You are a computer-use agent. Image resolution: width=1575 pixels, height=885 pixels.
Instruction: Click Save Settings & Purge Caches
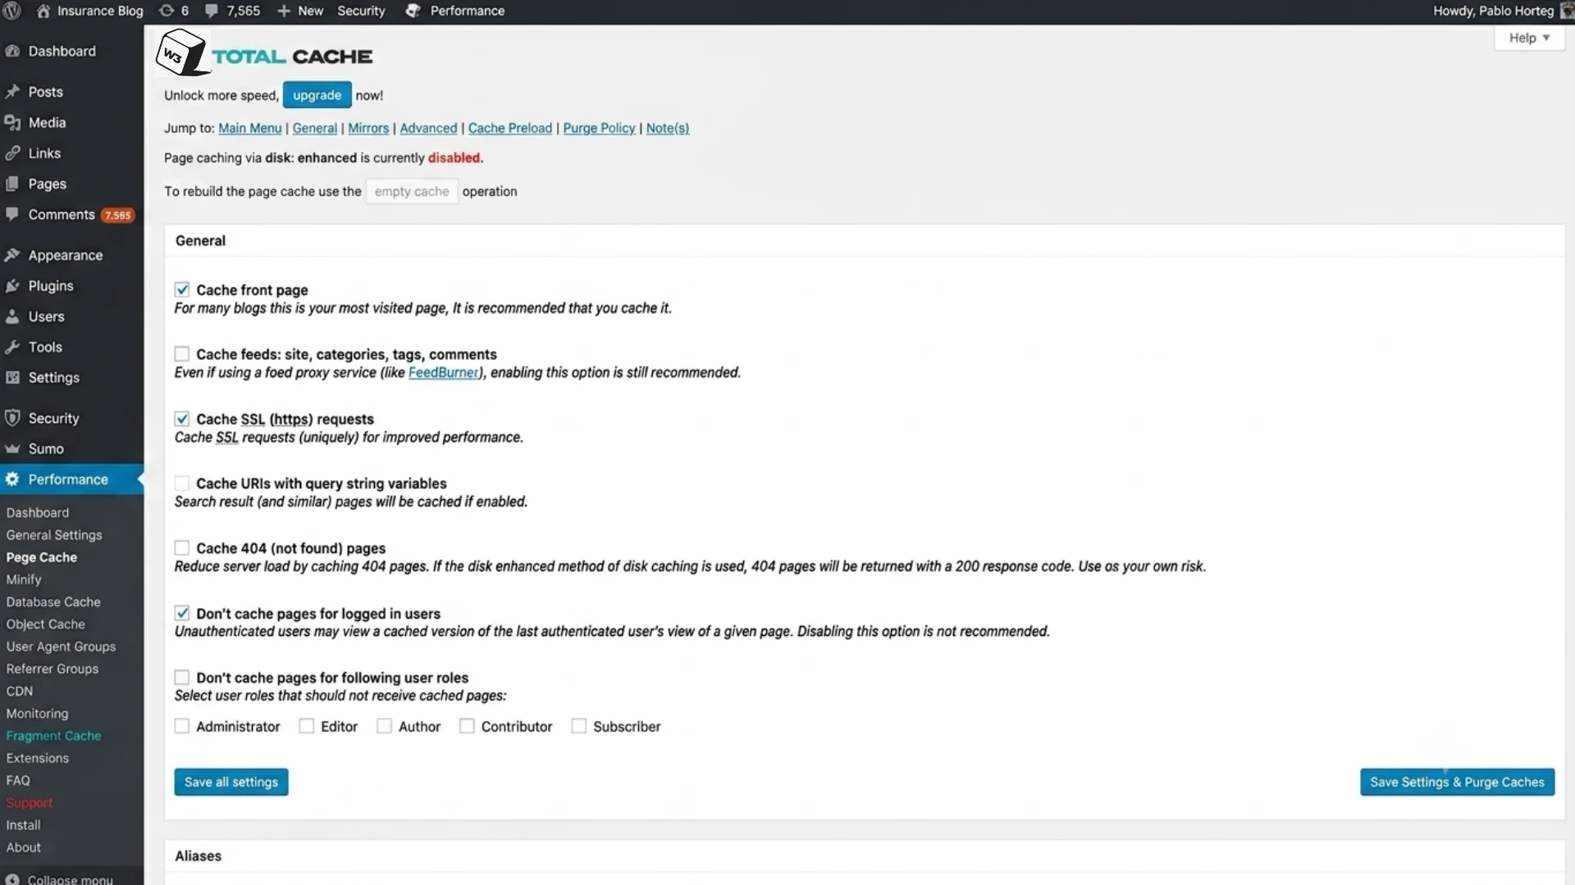click(1457, 782)
